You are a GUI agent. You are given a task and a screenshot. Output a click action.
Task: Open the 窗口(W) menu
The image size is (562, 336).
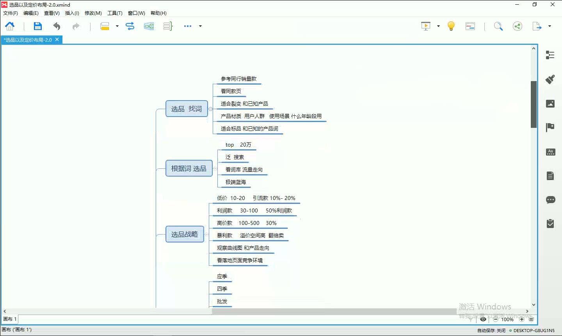[x=137, y=13]
